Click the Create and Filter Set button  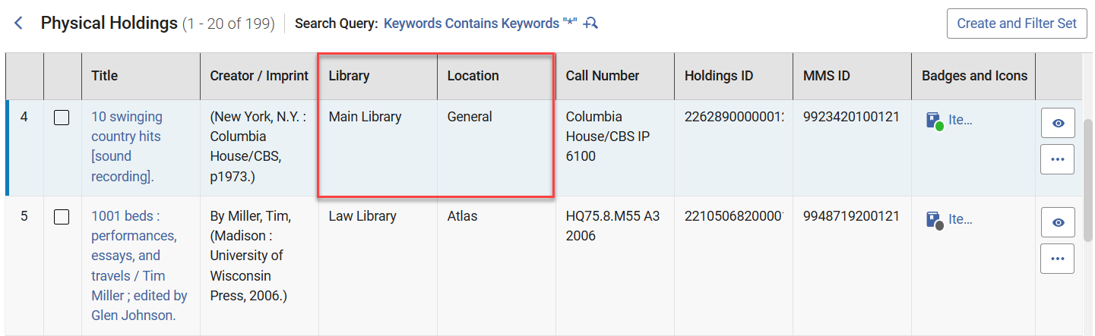click(x=1017, y=24)
